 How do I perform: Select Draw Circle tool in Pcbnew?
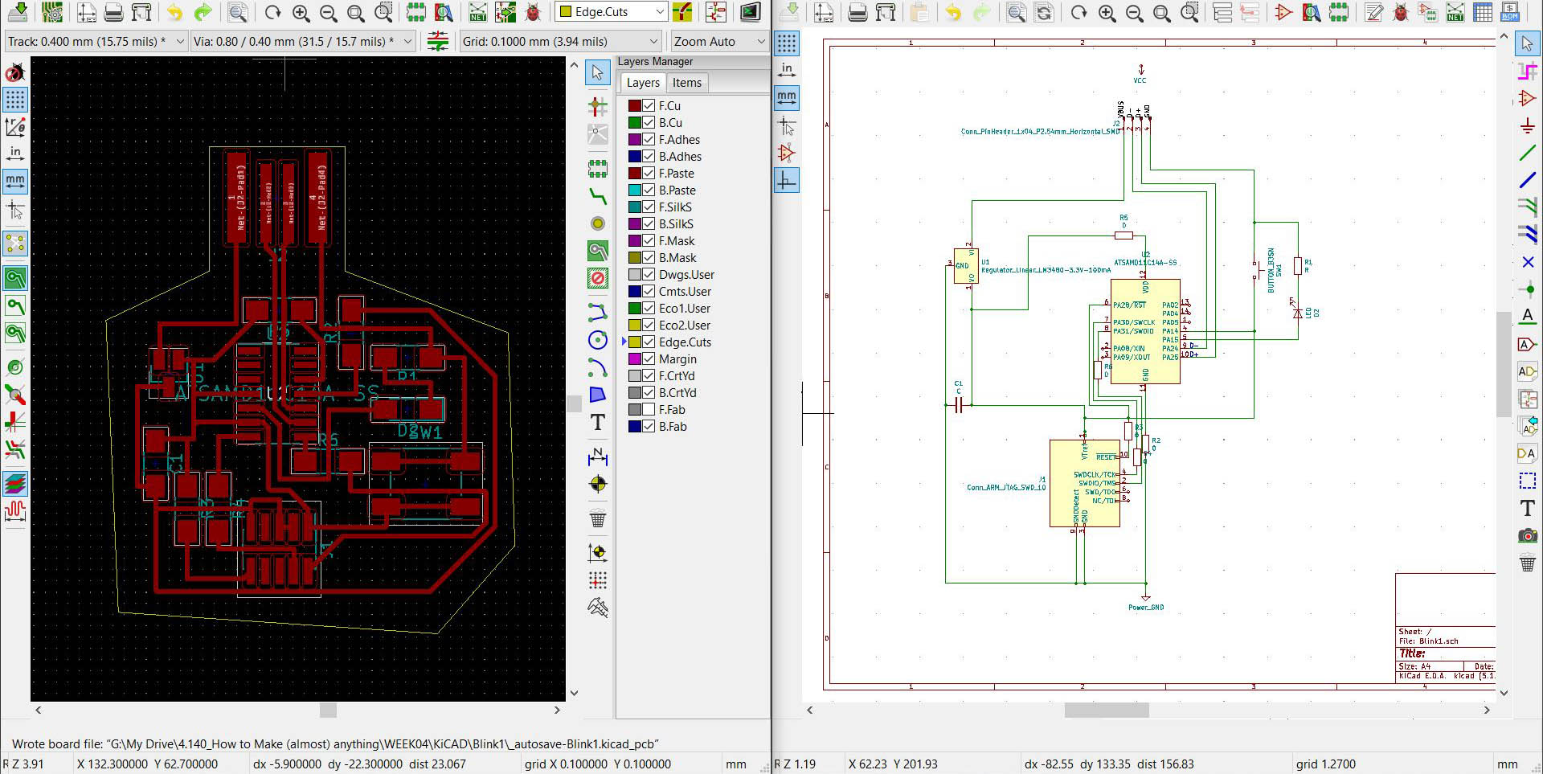click(598, 340)
